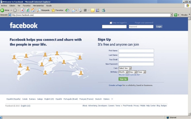Viewport: 191px width, 119px height.
Task: Open the Favoritos menu in menu bar
Action: point(27,6)
